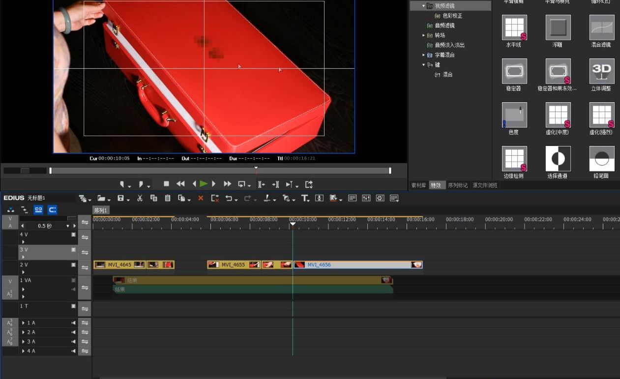Switch to the 素材库 tab
The width and height of the screenshot is (620, 379).
[x=418, y=185]
